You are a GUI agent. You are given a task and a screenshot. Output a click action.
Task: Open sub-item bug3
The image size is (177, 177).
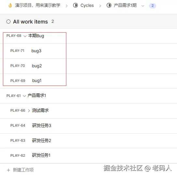36,51
